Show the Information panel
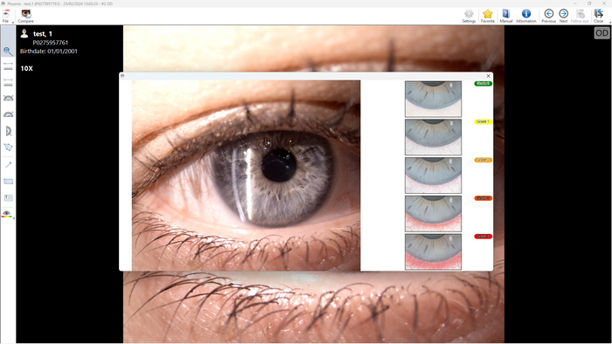 [526, 16]
